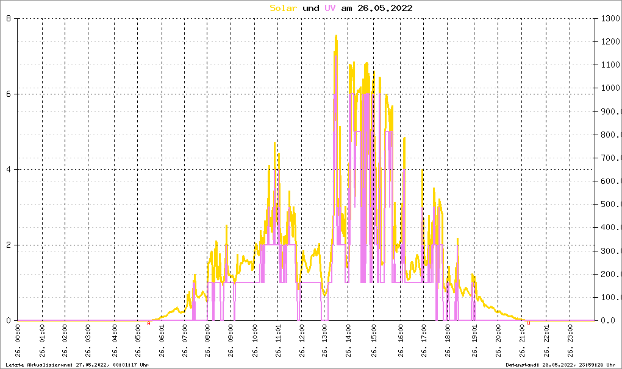Click right axis value "1200"
This screenshot has width=622, height=369.
point(610,41)
